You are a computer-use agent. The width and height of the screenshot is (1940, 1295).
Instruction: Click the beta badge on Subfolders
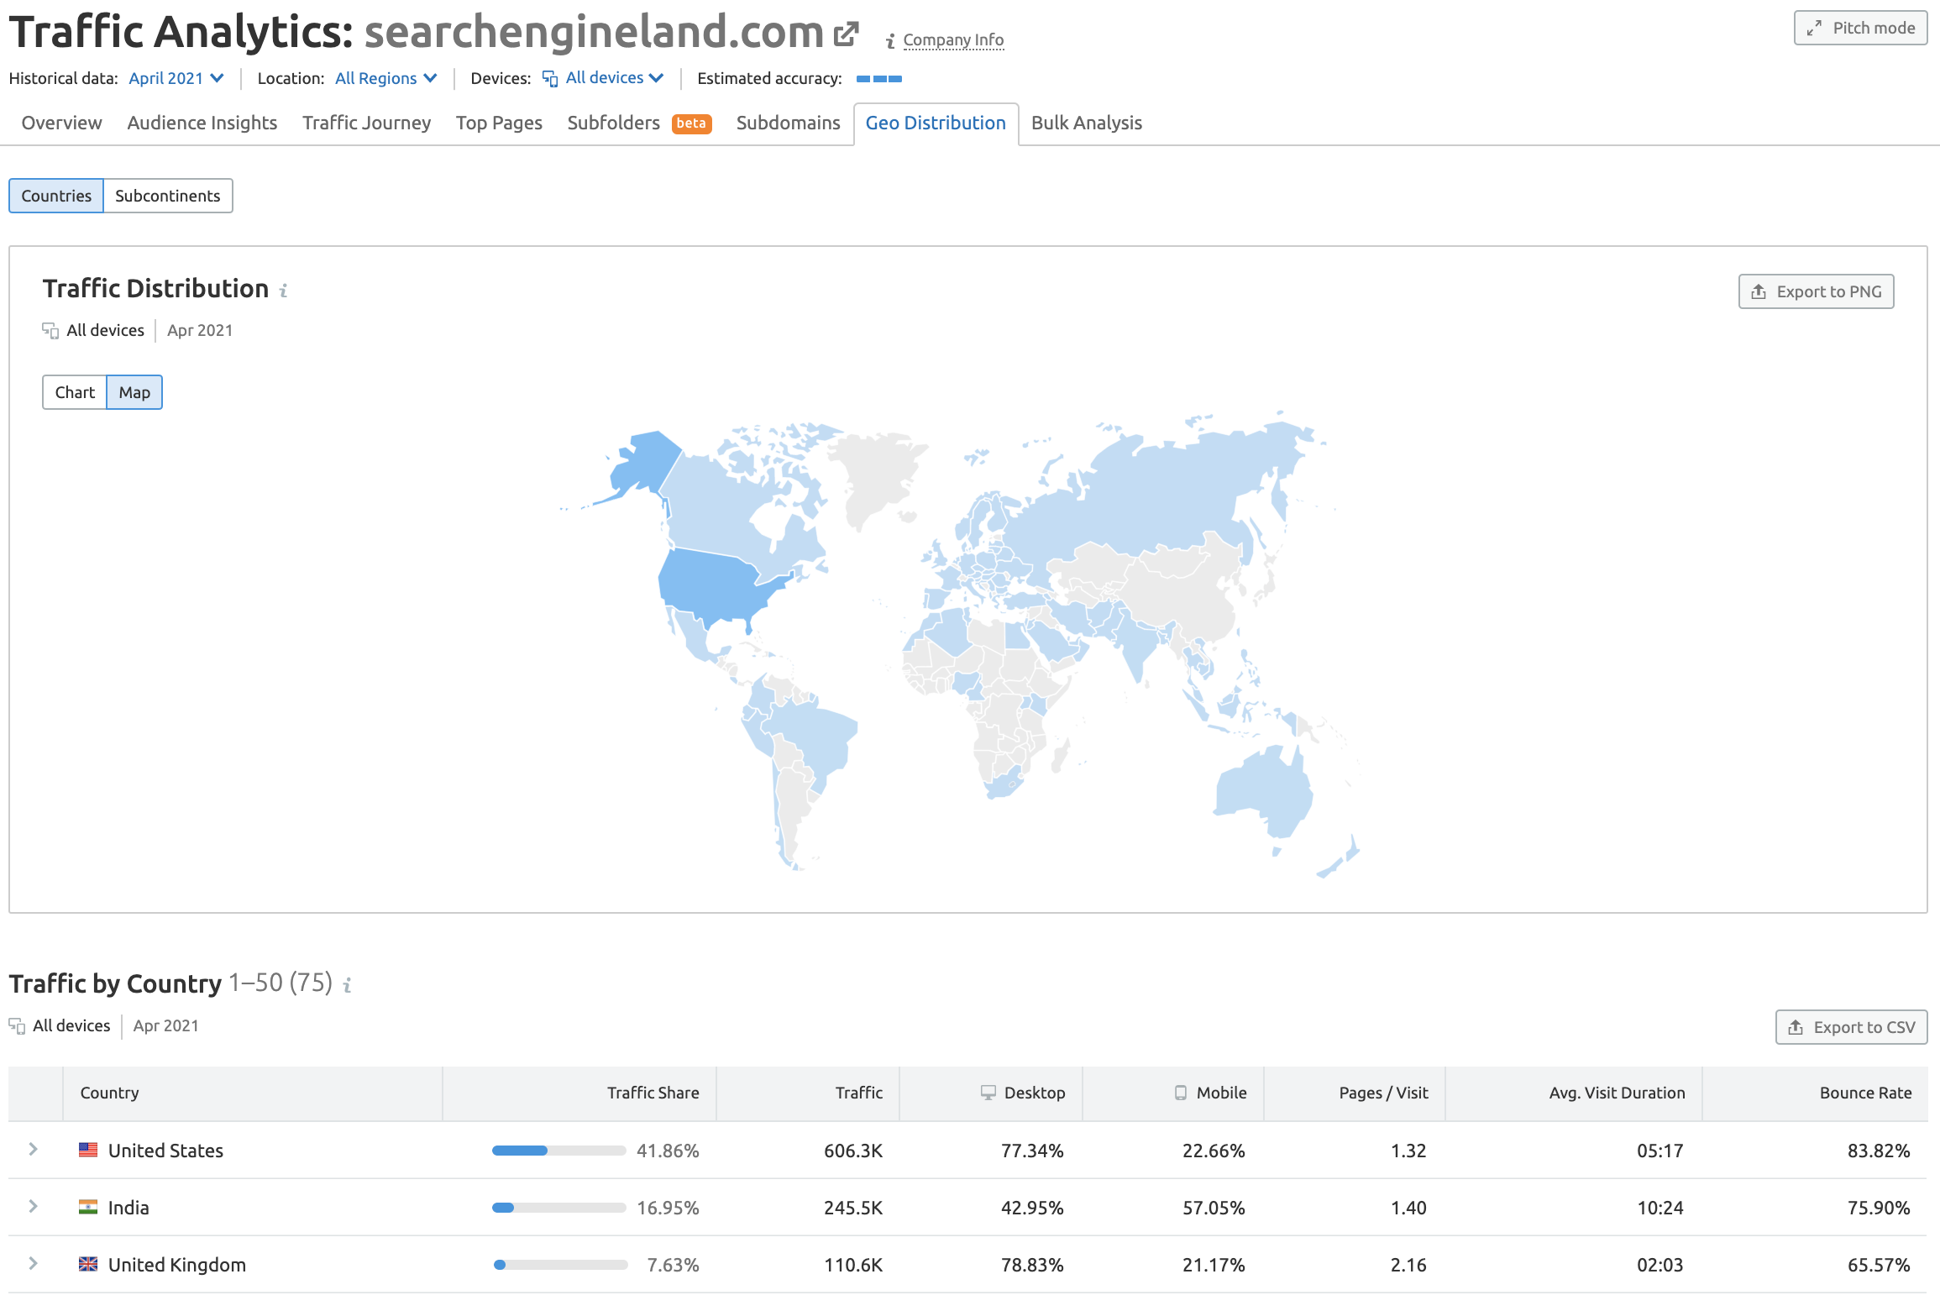pyautogui.click(x=691, y=123)
